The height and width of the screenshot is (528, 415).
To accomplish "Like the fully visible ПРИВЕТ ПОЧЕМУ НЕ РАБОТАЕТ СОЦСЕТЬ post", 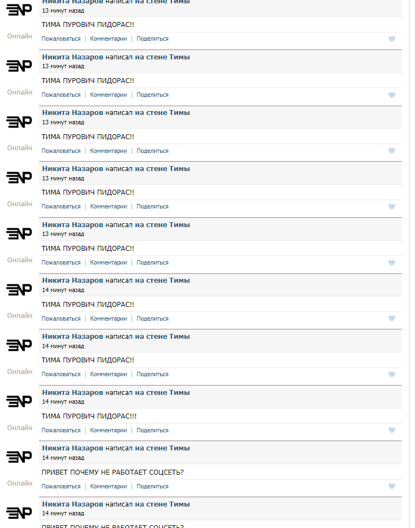I will point(392,486).
